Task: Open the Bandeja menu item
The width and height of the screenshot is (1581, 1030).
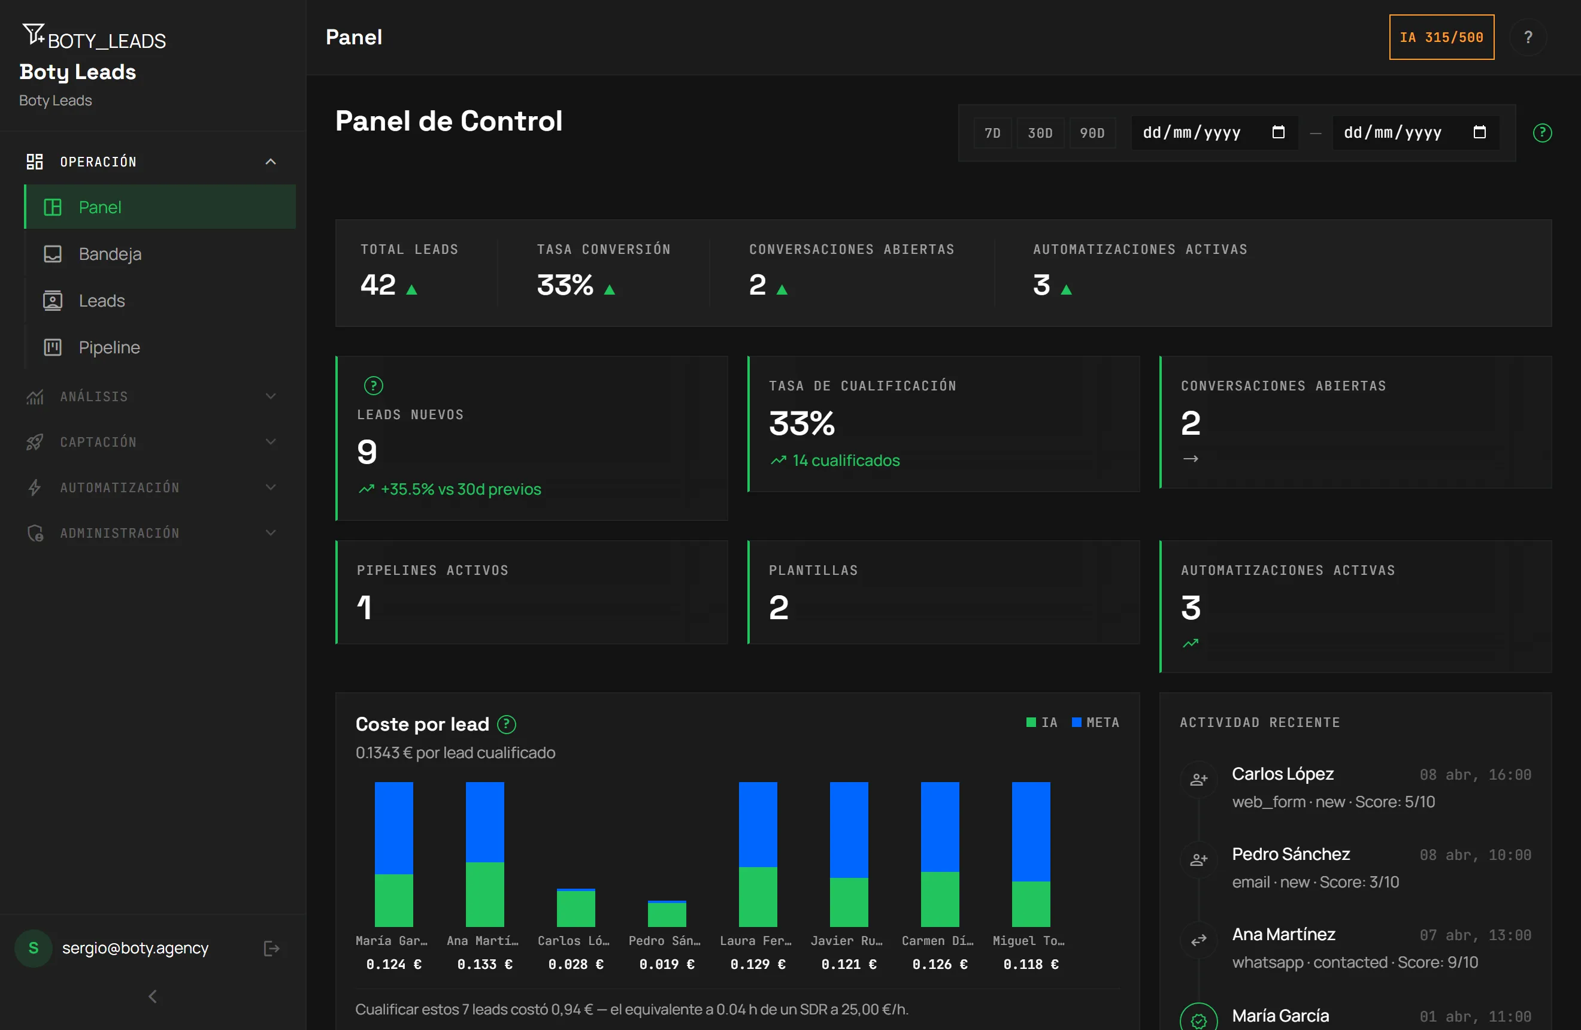Action: tap(160, 254)
